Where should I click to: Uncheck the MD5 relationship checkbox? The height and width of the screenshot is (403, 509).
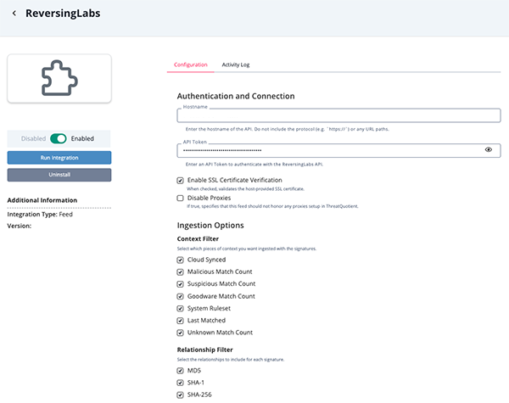(180, 371)
